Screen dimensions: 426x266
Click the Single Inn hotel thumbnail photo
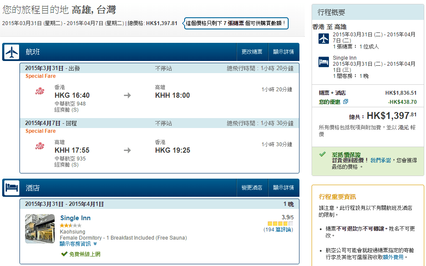(40, 229)
